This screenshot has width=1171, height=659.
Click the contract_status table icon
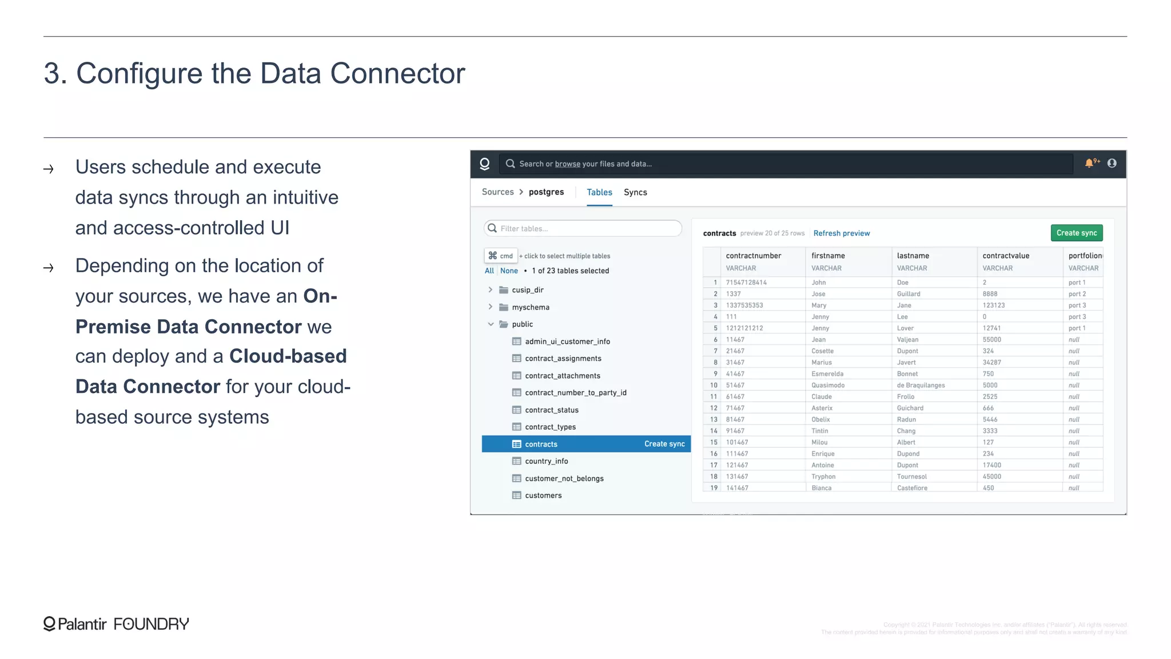coord(516,410)
